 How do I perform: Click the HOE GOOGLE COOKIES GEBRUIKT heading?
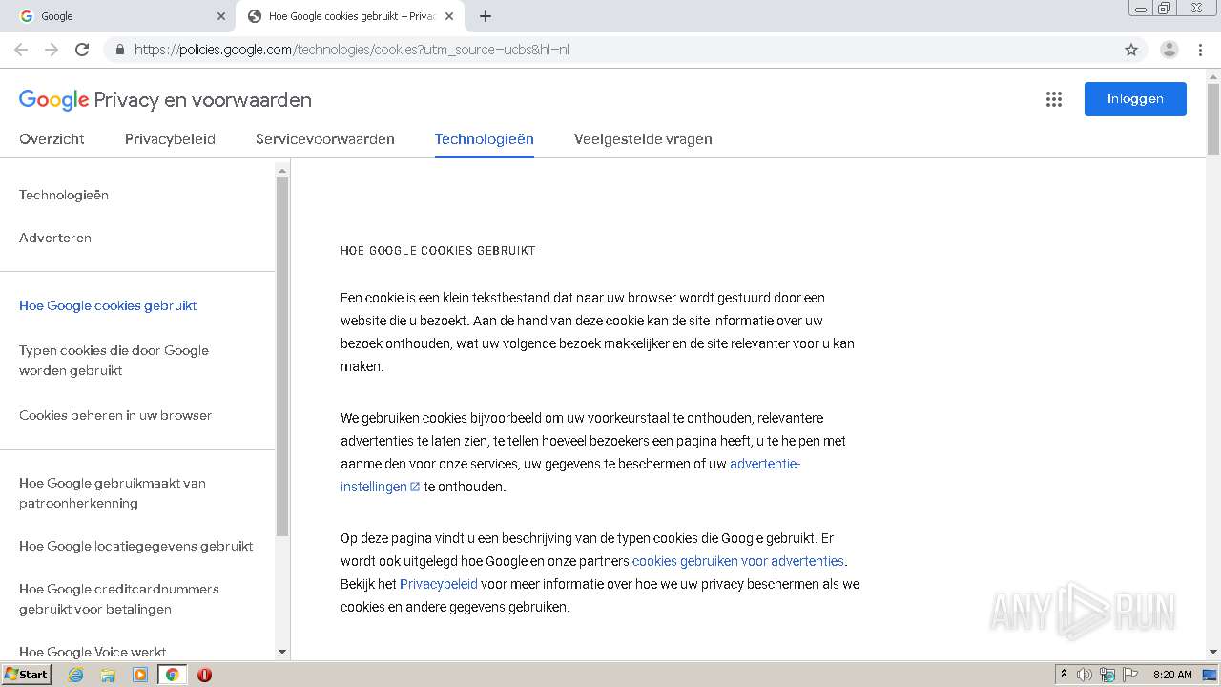pyautogui.click(x=438, y=251)
